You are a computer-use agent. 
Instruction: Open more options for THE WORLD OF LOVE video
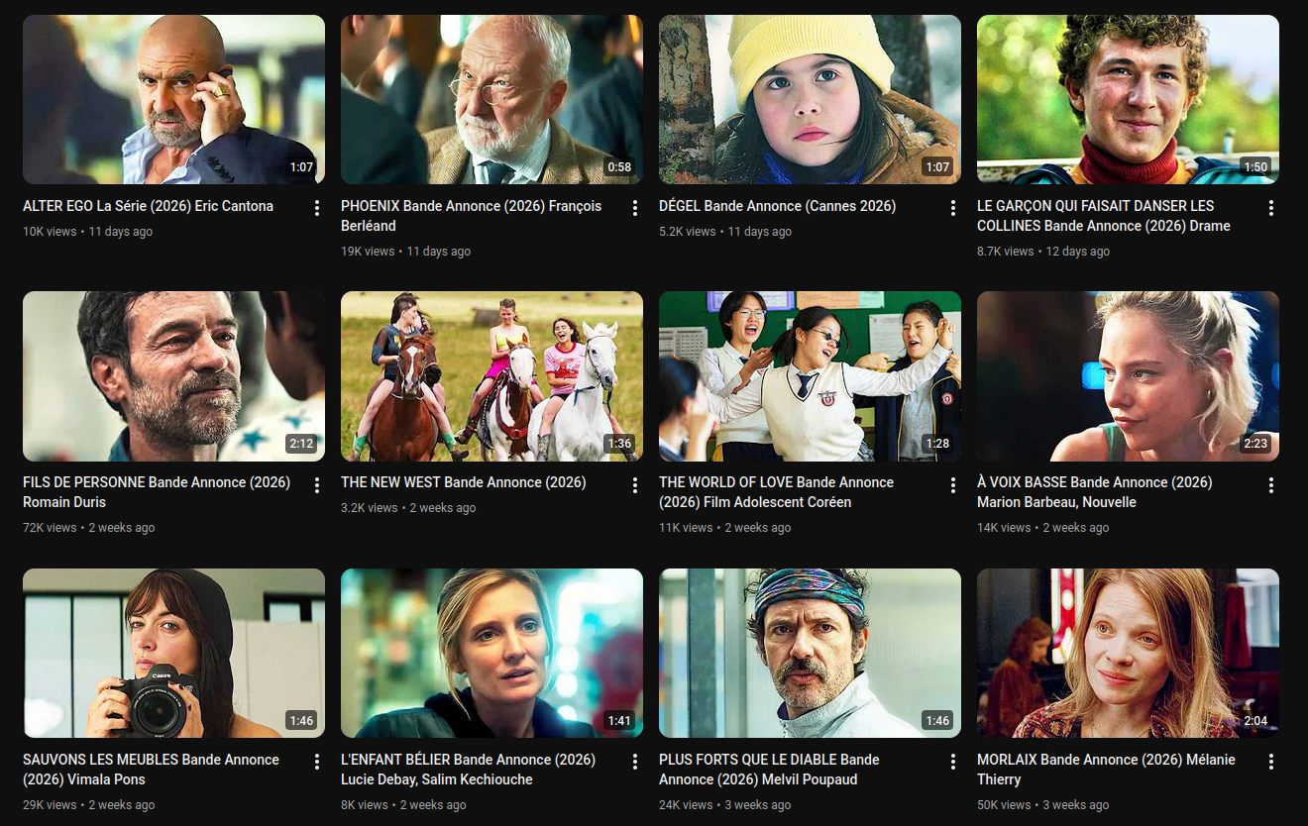[x=953, y=485]
